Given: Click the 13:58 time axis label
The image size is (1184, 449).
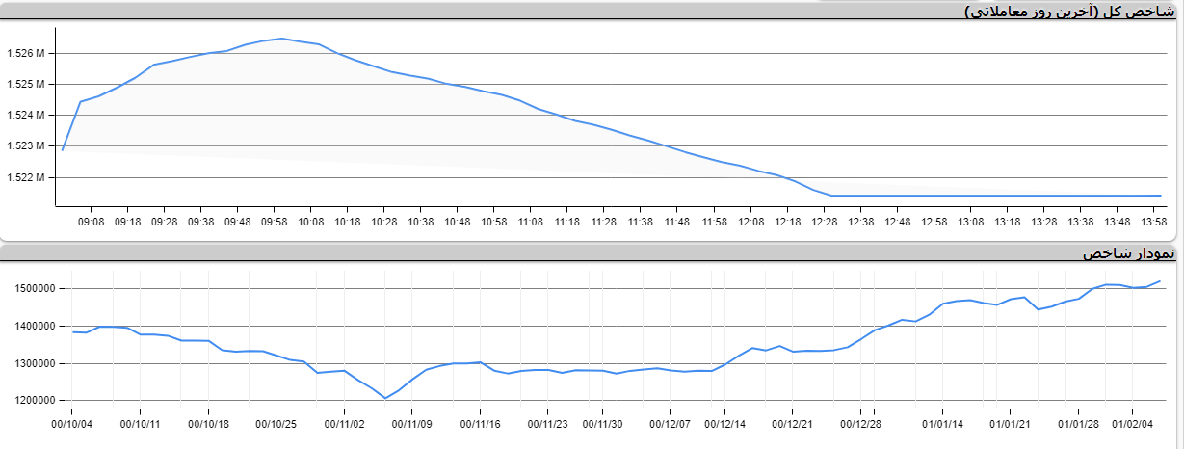Looking at the screenshot, I should (1153, 222).
